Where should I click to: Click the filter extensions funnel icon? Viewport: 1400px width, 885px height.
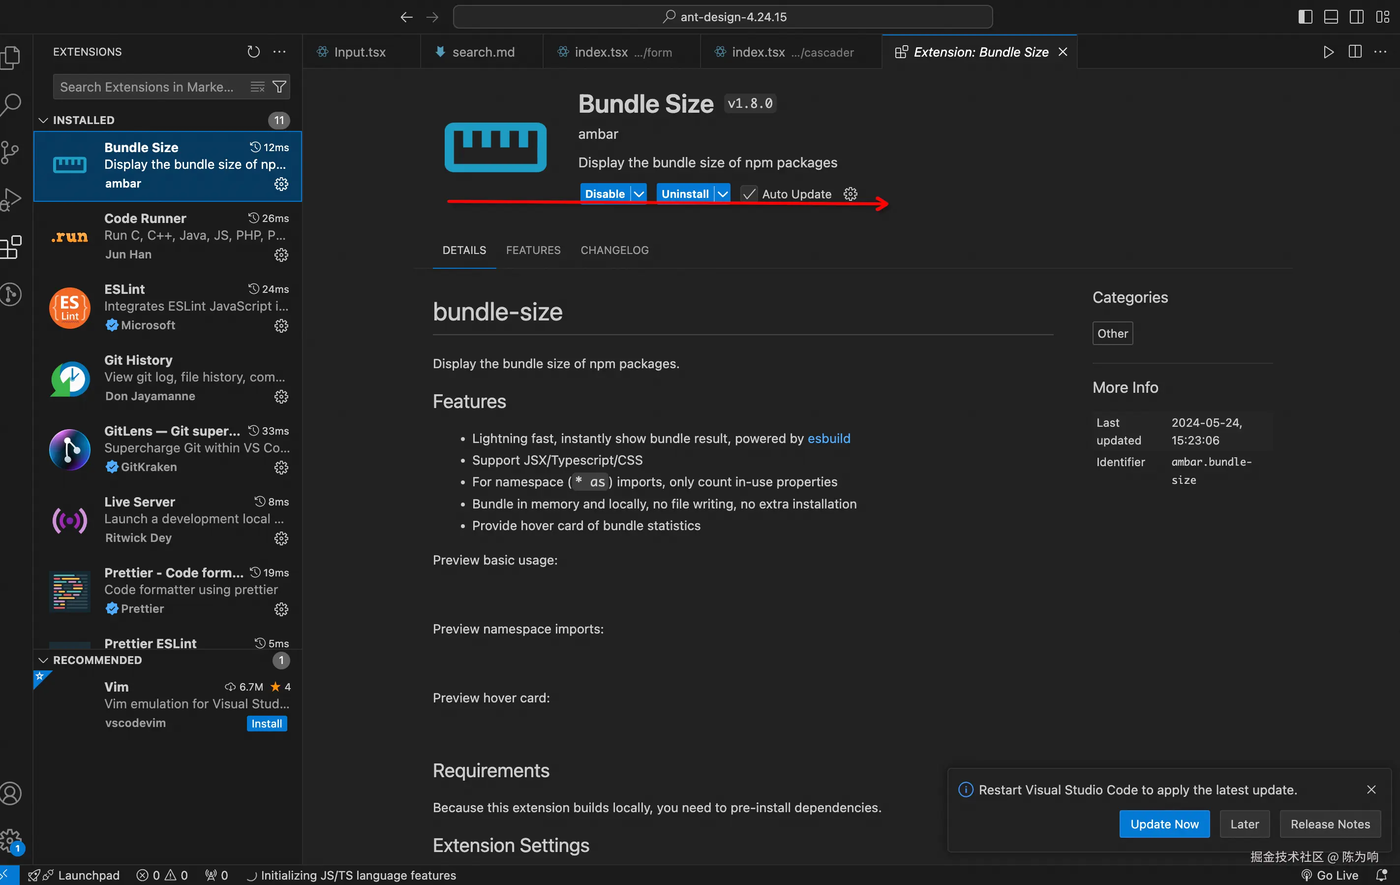pos(279,87)
